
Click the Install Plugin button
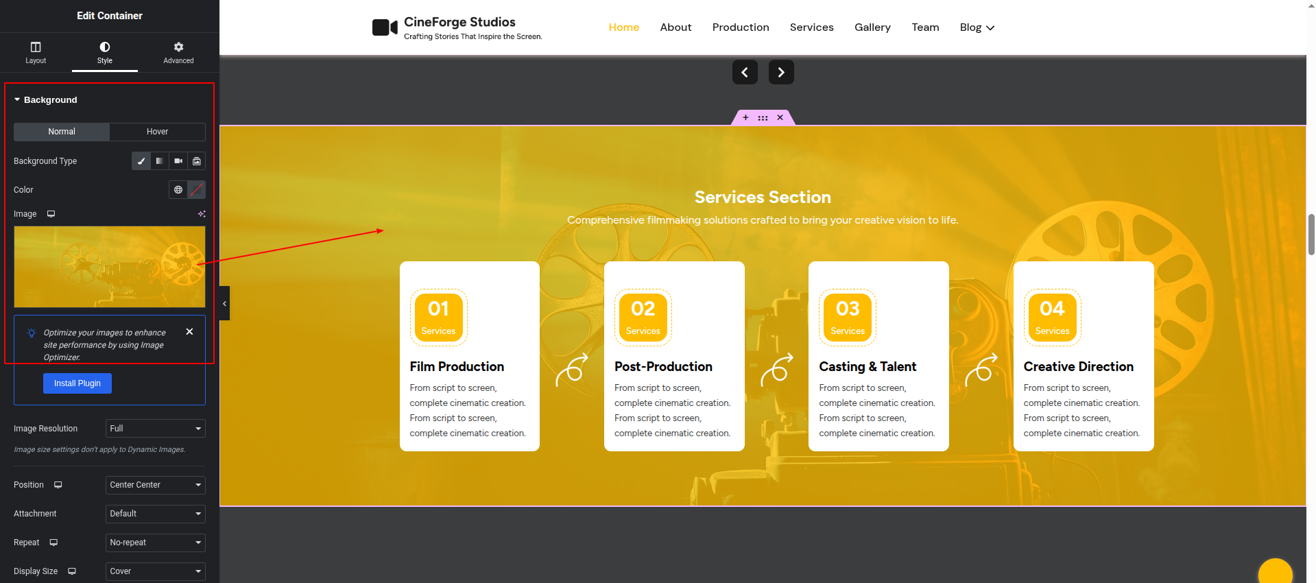click(77, 383)
